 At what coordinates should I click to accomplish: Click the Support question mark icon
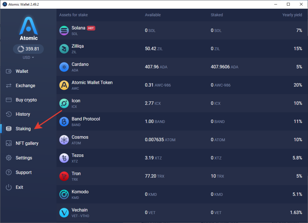click(x=9, y=172)
